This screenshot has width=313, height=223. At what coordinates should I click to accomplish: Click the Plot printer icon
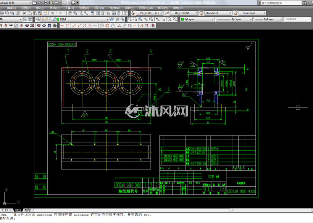[2, 13]
